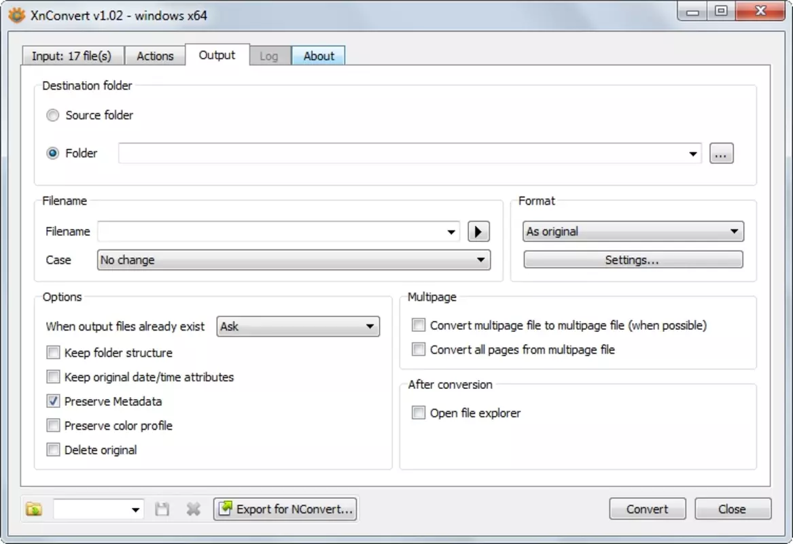Enable Keep original date/time attributes

pyautogui.click(x=53, y=377)
